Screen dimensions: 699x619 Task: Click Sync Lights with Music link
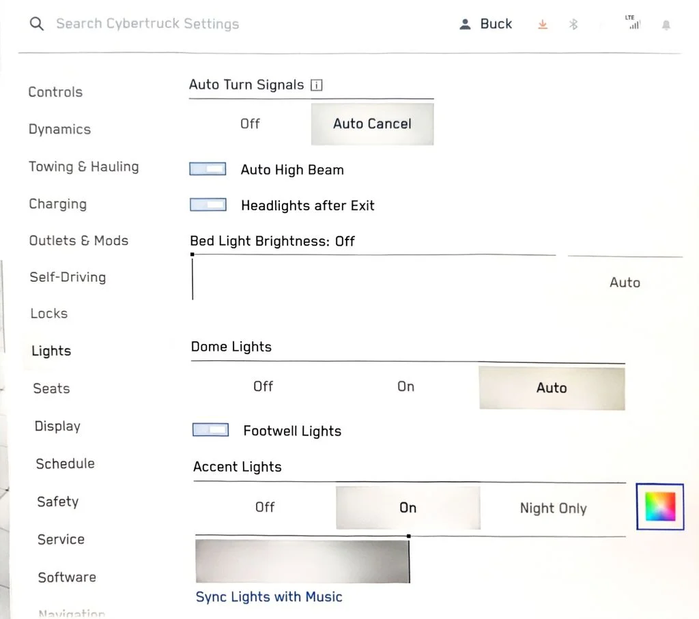tap(269, 596)
